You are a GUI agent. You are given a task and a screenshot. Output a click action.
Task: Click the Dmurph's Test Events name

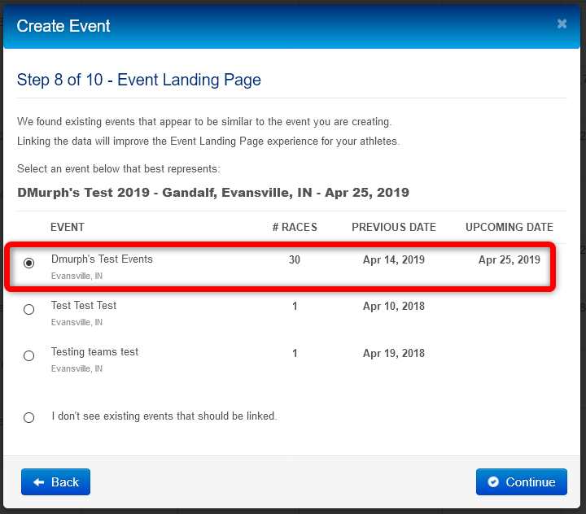[102, 259]
